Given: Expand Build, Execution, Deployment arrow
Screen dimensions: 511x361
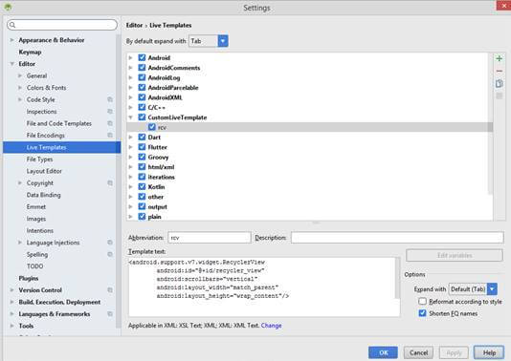Looking at the screenshot, I should [x=11, y=302].
